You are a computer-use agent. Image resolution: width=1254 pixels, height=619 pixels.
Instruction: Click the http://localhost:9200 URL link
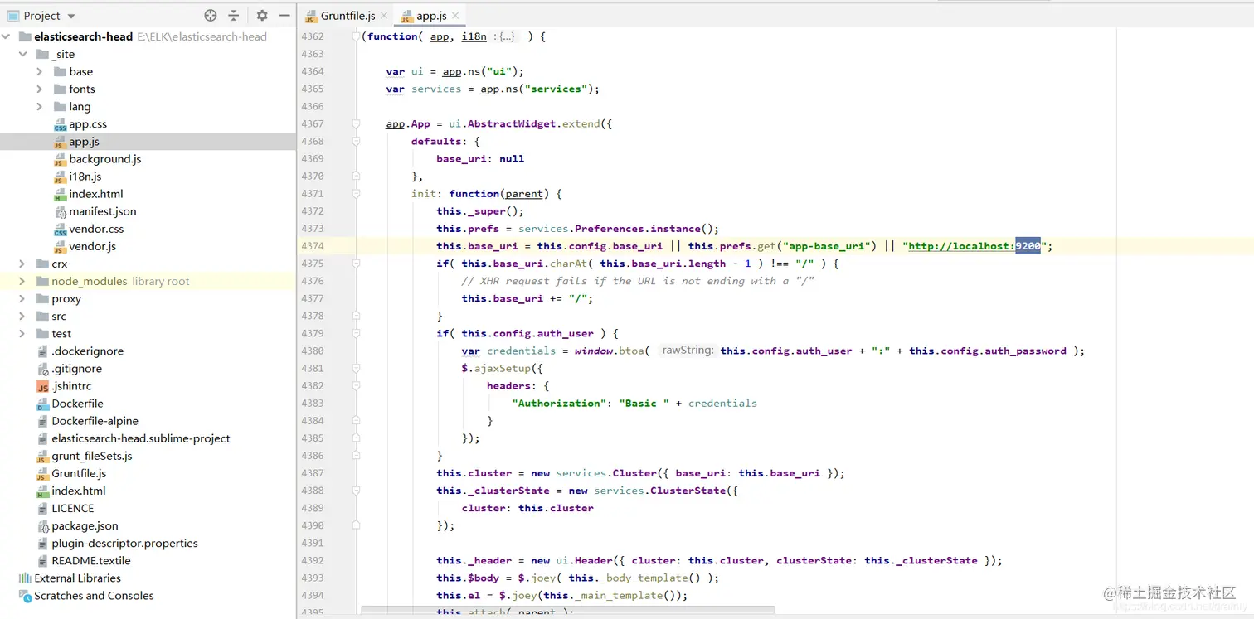point(974,246)
